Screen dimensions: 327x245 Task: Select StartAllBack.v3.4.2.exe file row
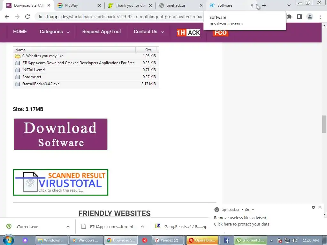(x=86, y=84)
